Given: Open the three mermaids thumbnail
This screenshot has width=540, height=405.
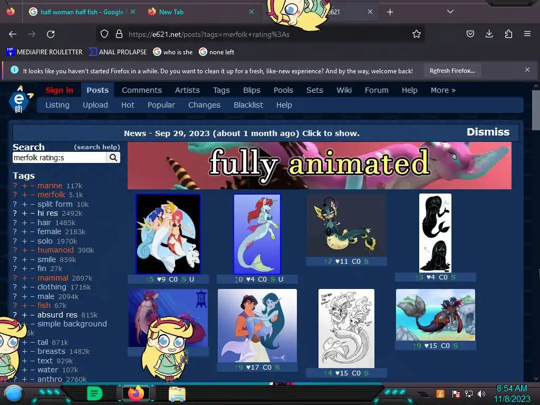Looking at the screenshot, I should 168,234.
